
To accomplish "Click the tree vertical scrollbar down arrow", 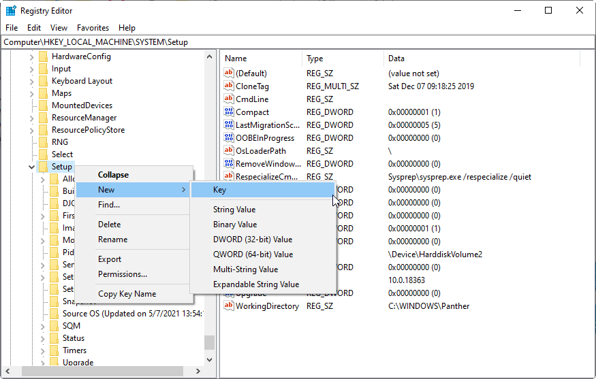I will click(209, 360).
